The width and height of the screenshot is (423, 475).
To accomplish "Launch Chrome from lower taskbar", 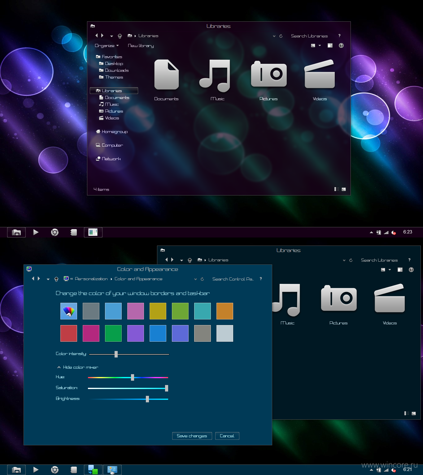I will [x=55, y=470].
